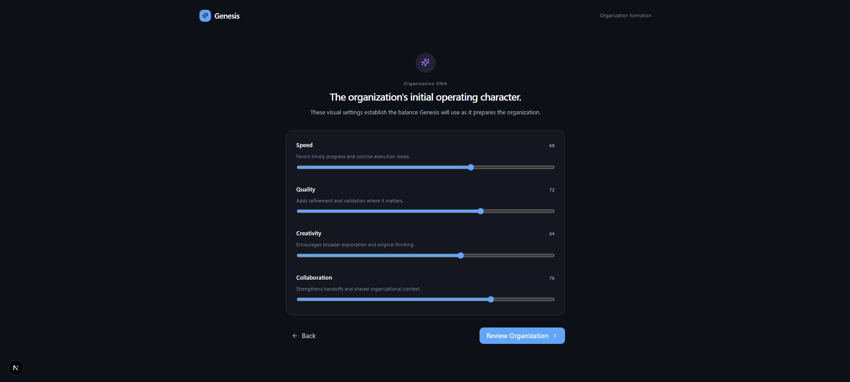This screenshot has width=850, height=382.
Task: Click the Quality value 72
Action: (x=552, y=190)
